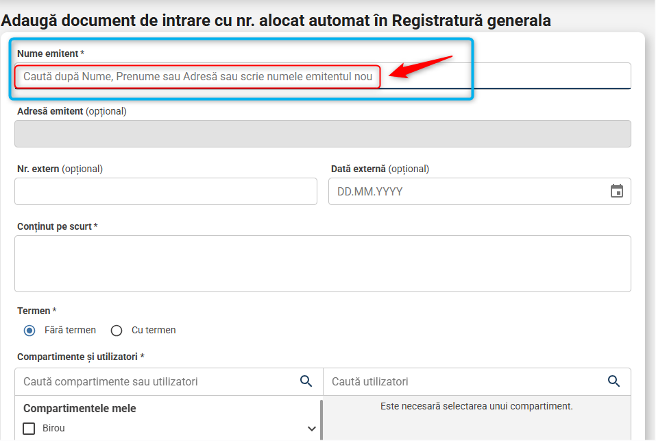Click the Nume emitent field label
The height and width of the screenshot is (441, 656).
tap(48, 53)
